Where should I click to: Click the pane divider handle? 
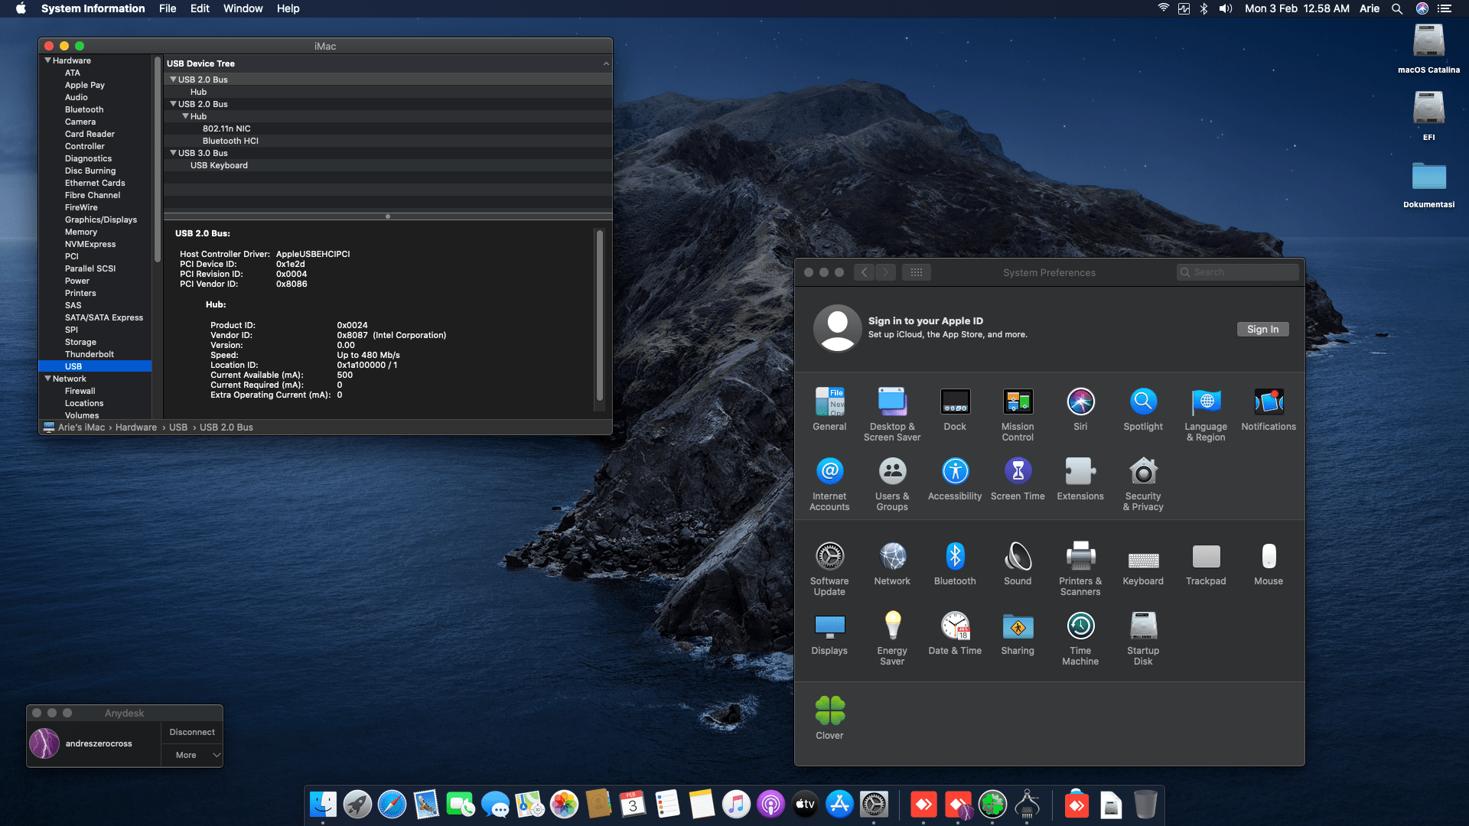[x=388, y=216]
